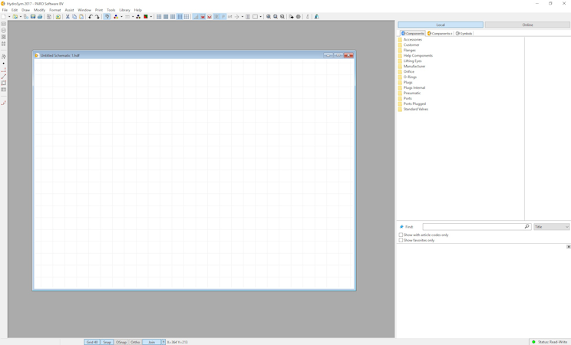Viewport: 571px width, 345px height.
Task: Click the Print icon in the toolbar
Action: (40, 17)
